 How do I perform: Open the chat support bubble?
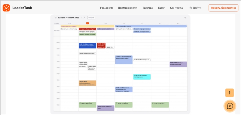(x=230, y=106)
